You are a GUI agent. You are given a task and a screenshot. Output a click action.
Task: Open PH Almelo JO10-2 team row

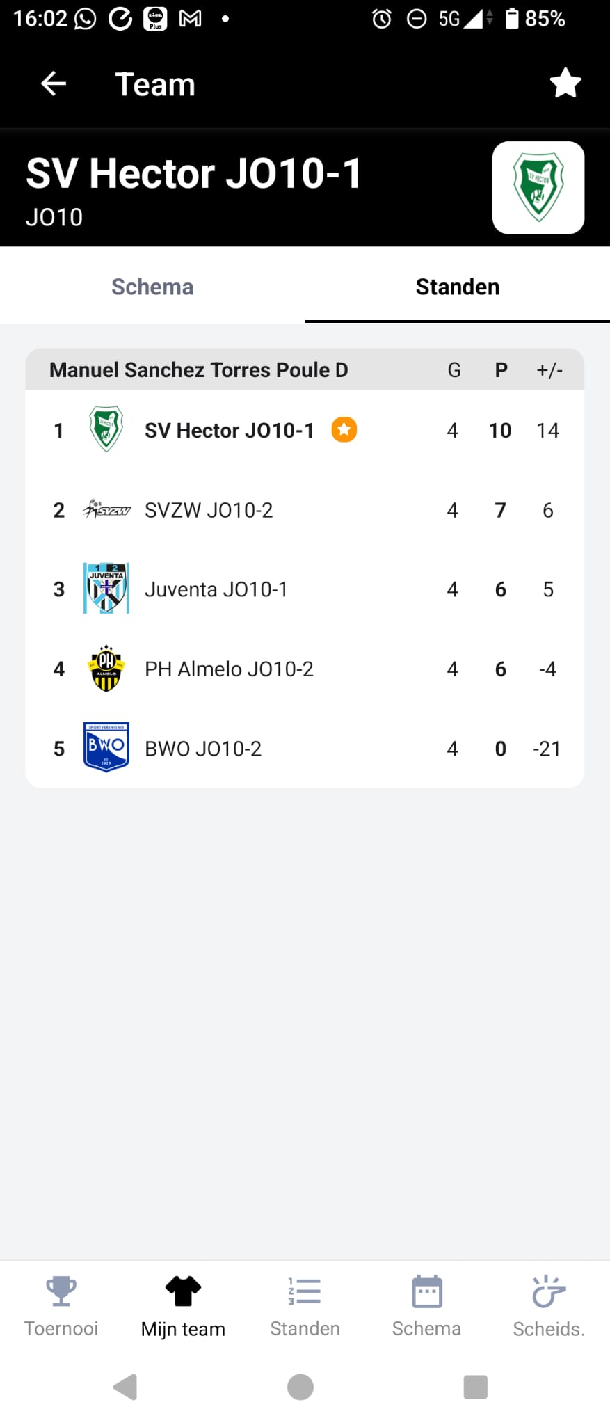pyautogui.click(x=305, y=669)
